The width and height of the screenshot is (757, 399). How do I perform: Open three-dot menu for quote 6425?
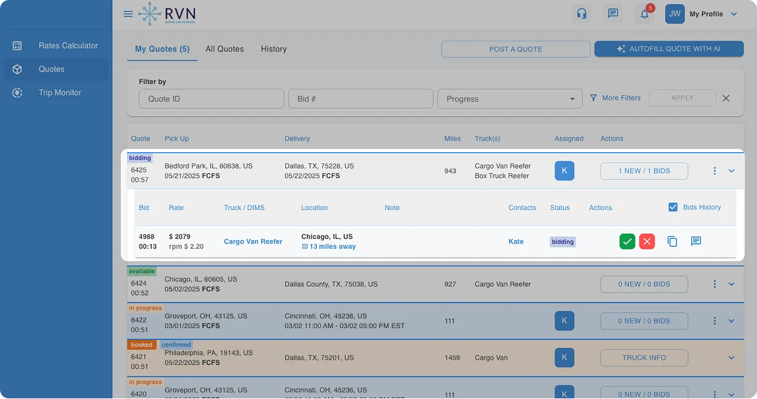tap(714, 171)
